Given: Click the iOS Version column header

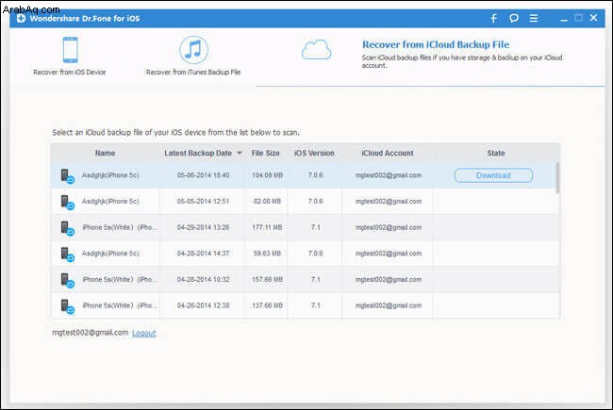Looking at the screenshot, I should [314, 154].
